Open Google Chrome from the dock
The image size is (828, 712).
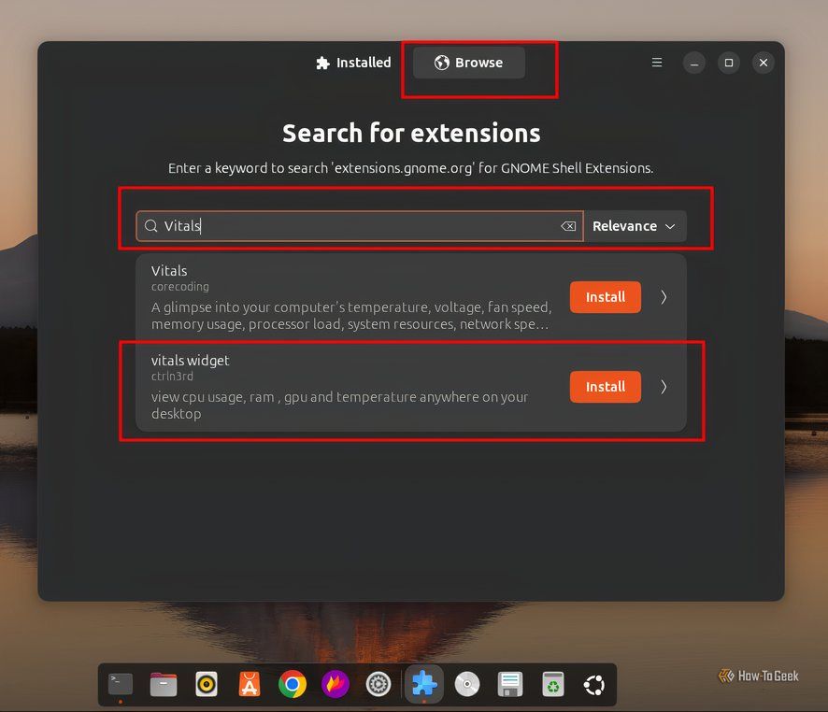click(292, 684)
